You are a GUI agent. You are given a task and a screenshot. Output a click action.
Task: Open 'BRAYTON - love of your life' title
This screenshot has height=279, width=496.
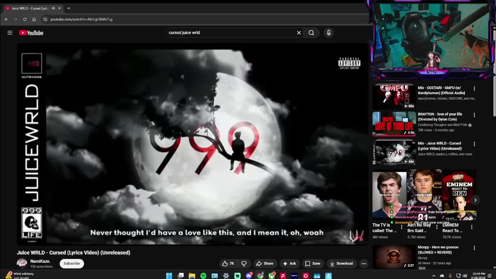440,117
